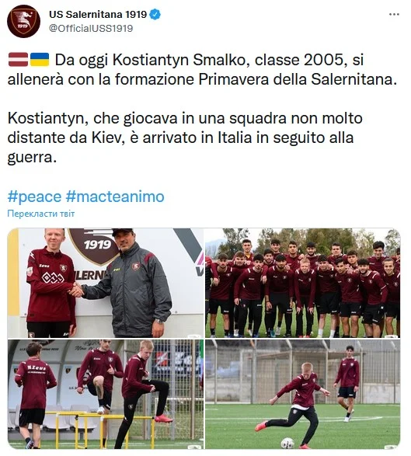Click the #peace hashtag
The image size is (411, 456).
(x=34, y=197)
